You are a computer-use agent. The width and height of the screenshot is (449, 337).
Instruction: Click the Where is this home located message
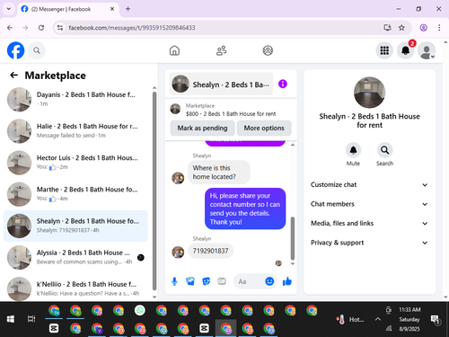click(219, 173)
